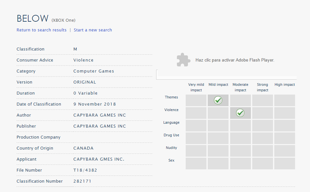Click the File Number T18/4382 value
Image resolution: width=310 pixels, height=192 pixels.
click(x=85, y=170)
